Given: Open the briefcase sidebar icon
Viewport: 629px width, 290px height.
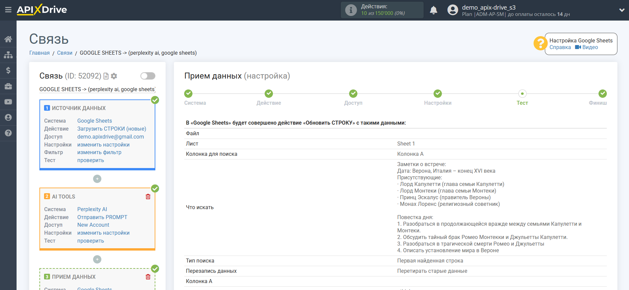Looking at the screenshot, I should [x=8, y=86].
